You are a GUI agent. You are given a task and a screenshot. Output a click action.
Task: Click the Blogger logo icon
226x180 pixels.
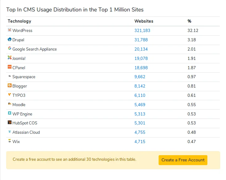click(x=10, y=86)
